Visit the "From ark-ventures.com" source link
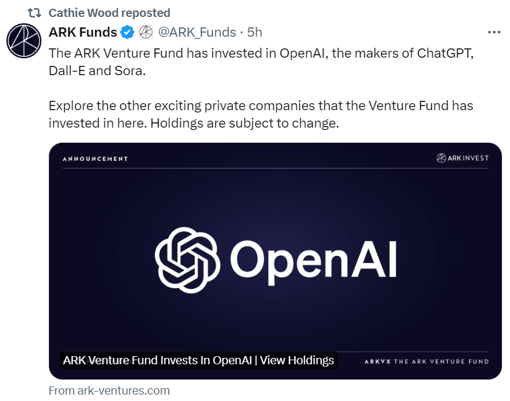 coord(109,391)
